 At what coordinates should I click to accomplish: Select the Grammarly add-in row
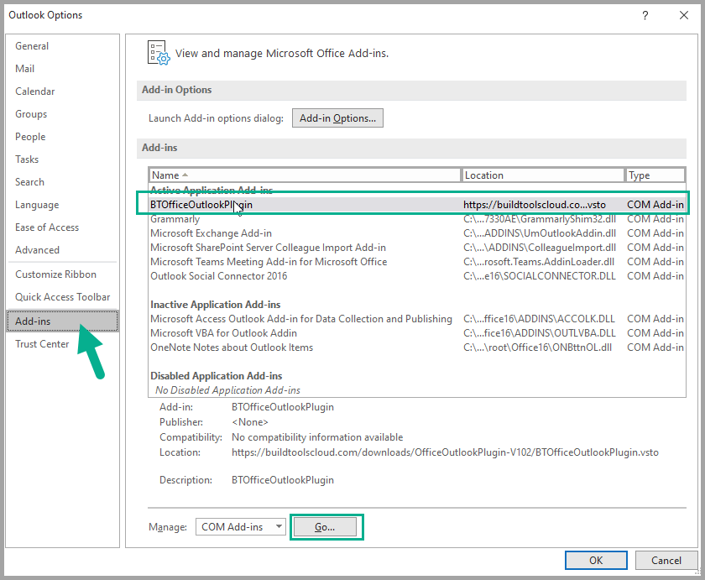point(175,219)
